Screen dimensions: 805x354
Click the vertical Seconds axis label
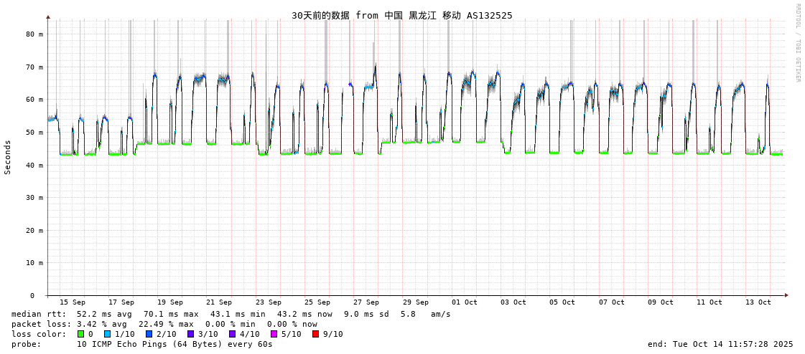point(8,157)
